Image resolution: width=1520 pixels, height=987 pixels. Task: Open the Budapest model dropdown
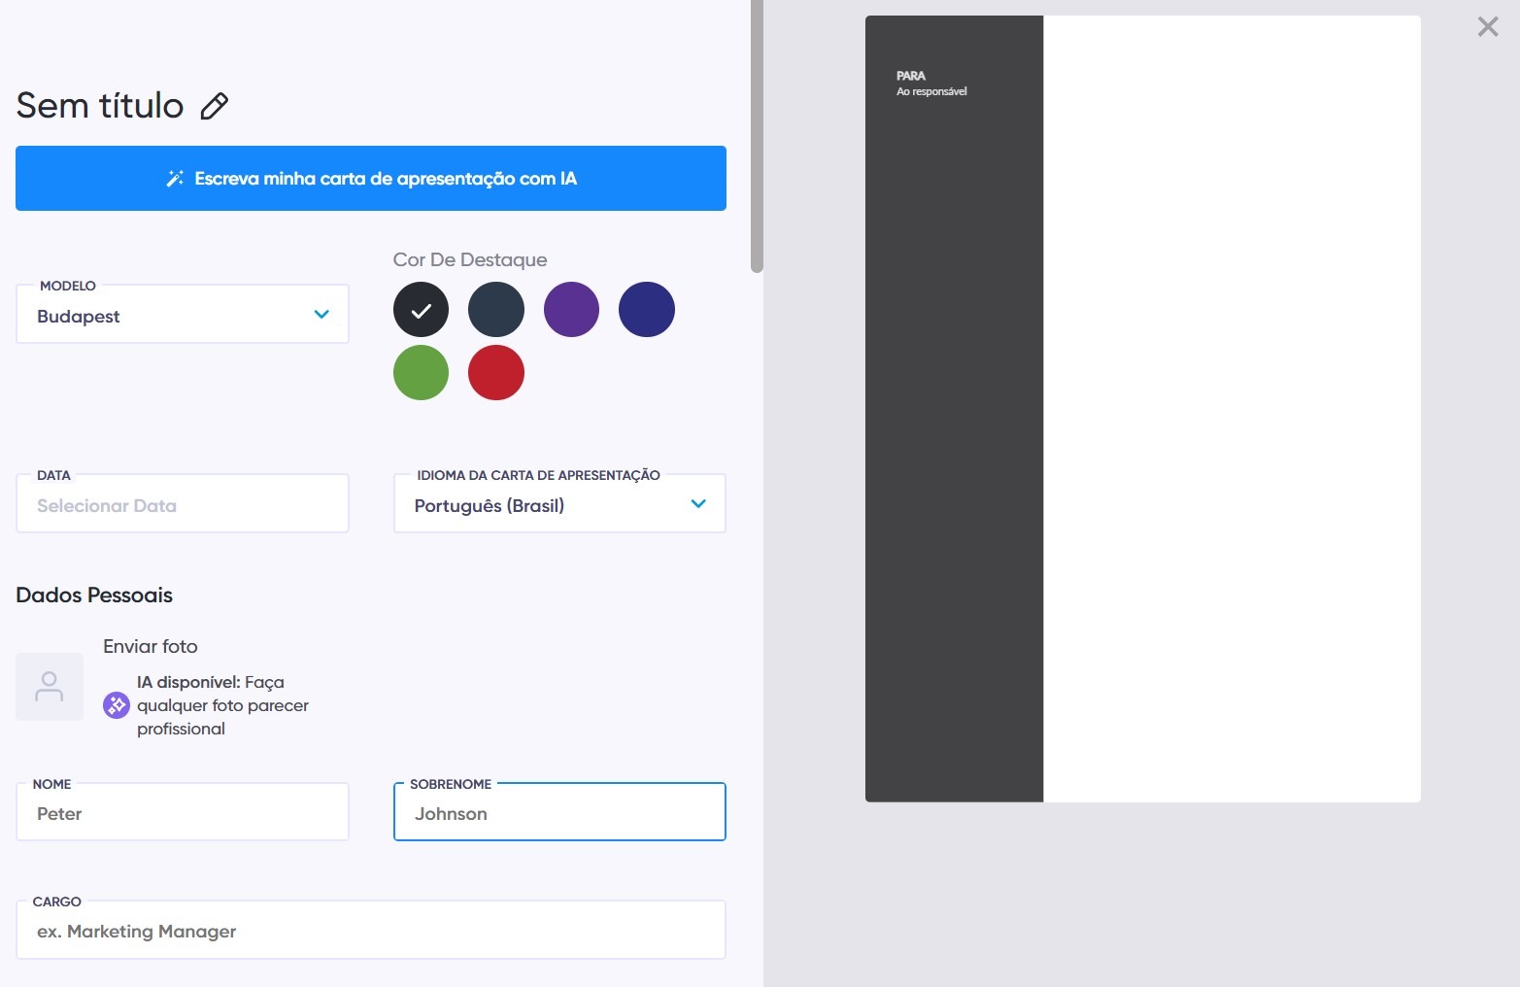[x=182, y=314]
